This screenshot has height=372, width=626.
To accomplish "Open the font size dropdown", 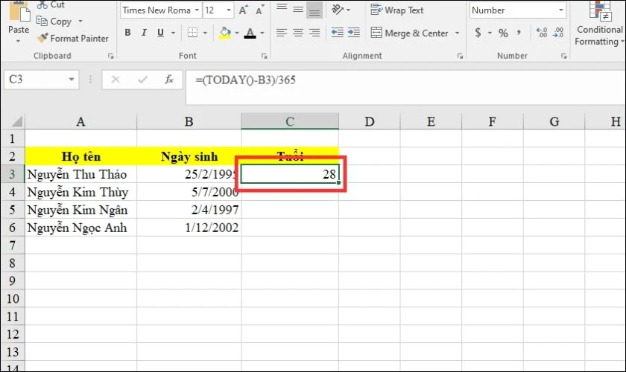I will coord(229,10).
